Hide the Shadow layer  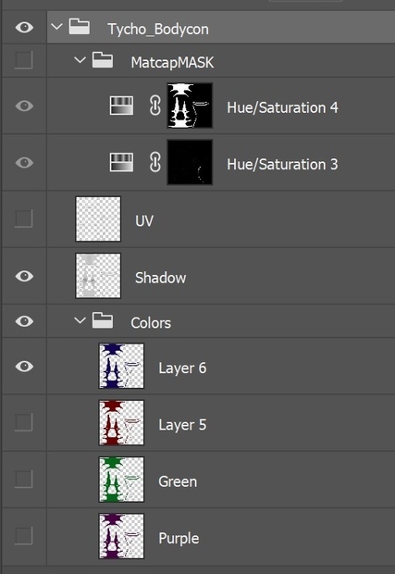(x=24, y=276)
